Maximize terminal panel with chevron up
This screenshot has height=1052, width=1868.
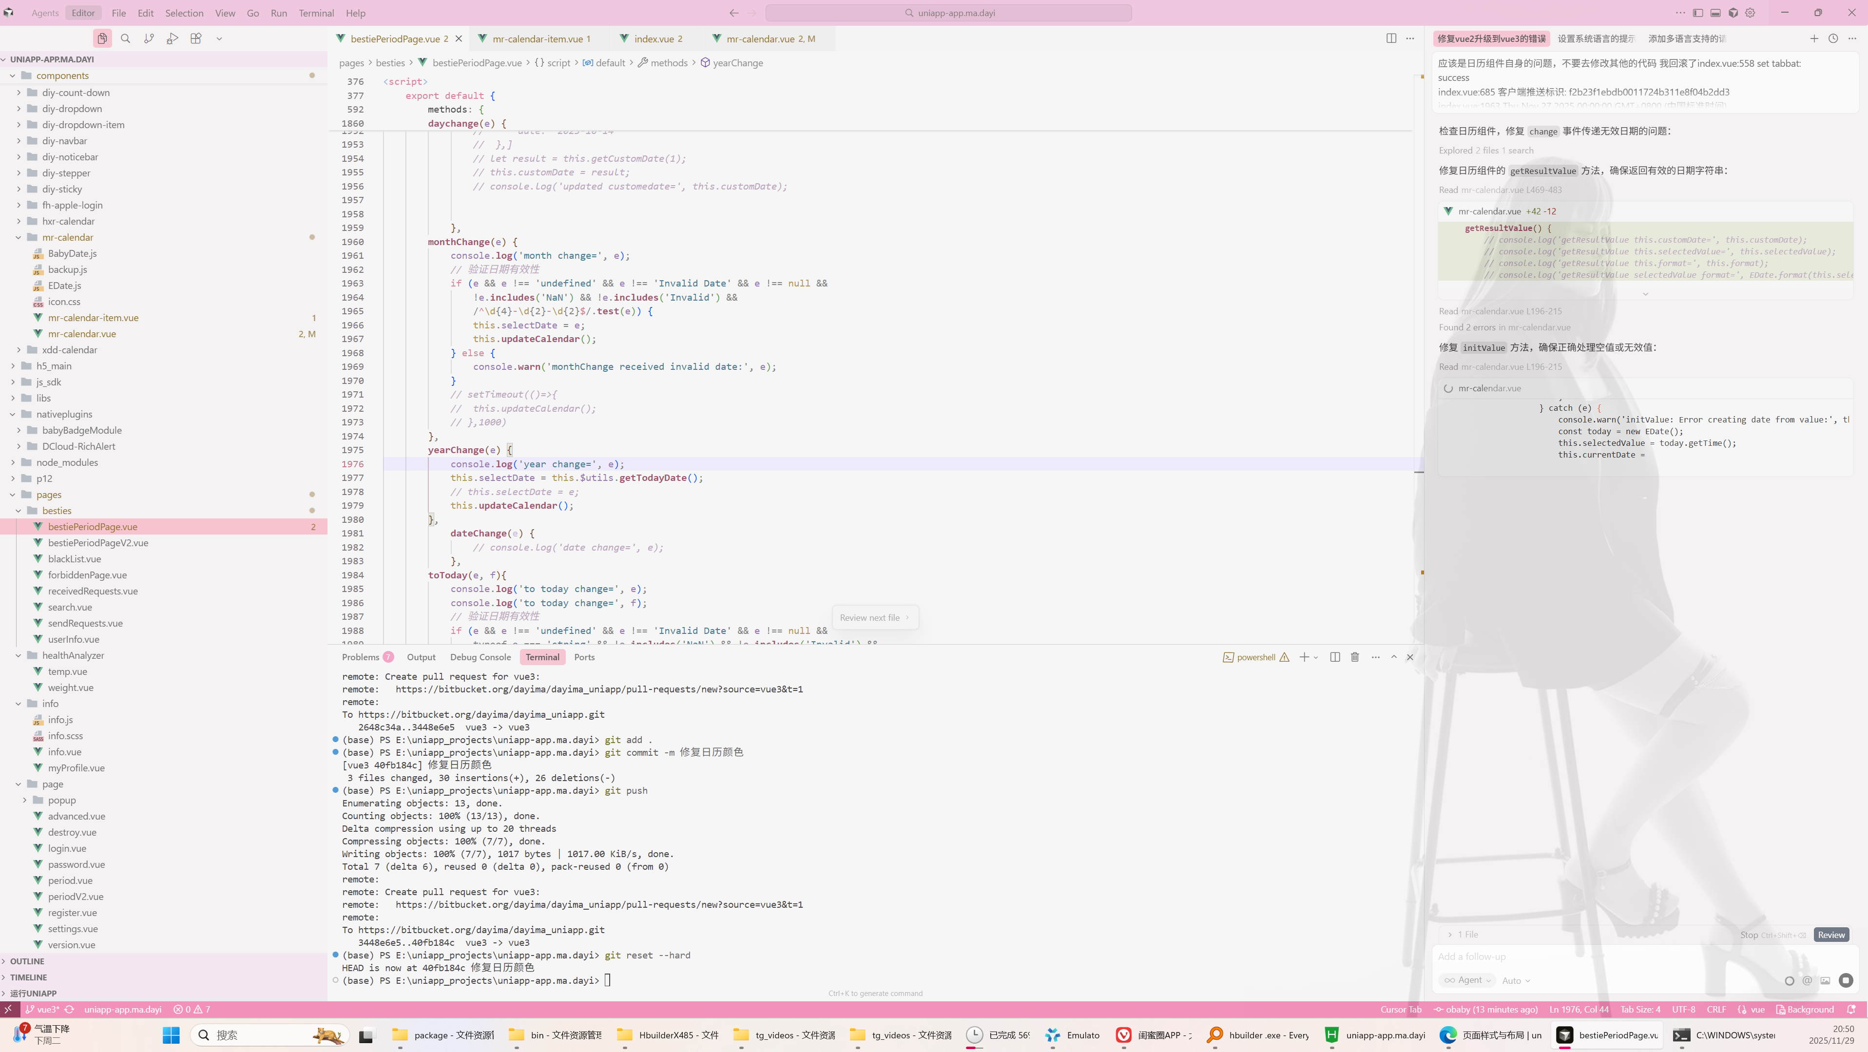1394,657
